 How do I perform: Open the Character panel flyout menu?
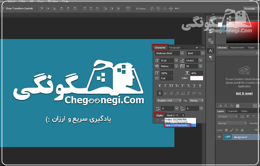203,48
